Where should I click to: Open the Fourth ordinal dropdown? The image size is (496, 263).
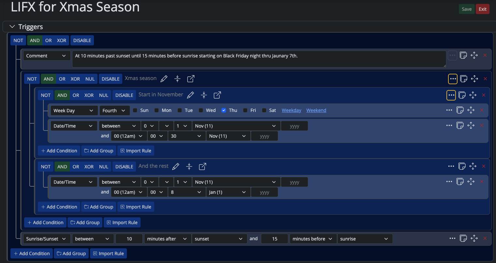tap(114, 111)
